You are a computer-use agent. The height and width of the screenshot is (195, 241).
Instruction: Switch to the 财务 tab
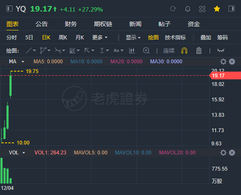(71, 24)
